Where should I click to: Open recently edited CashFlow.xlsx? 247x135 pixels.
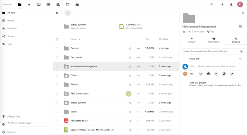click(x=131, y=26)
